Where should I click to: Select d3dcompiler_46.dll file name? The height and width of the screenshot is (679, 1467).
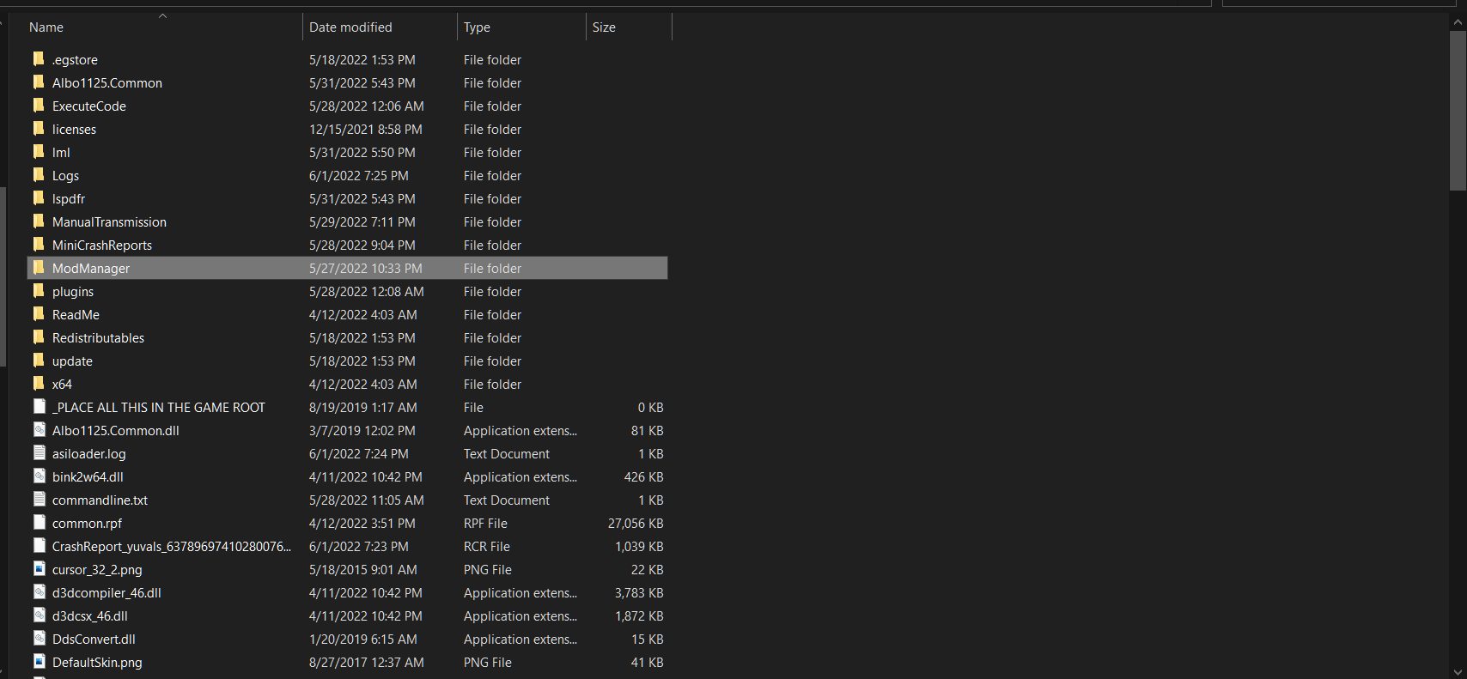(107, 593)
